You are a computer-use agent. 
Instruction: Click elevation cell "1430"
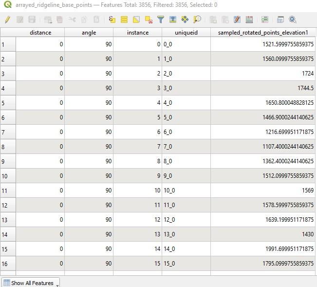[x=263, y=234]
